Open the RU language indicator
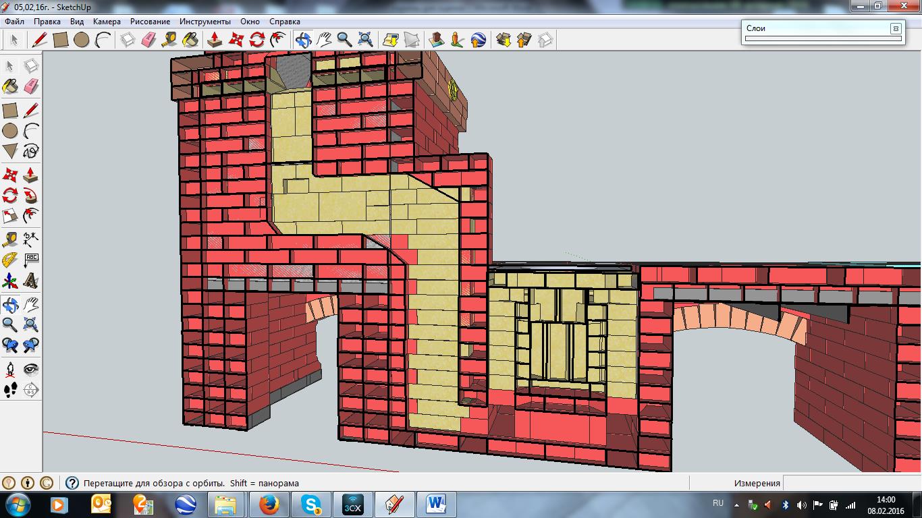Screen dimensions: 922x518 tap(717, 503)
